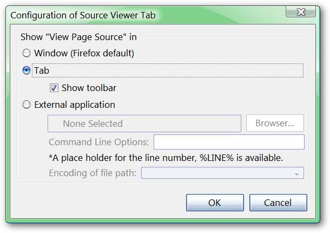Focus the Command Line Options text box
This screenshot has height=233, width=330.
click(x=229, y=142)
